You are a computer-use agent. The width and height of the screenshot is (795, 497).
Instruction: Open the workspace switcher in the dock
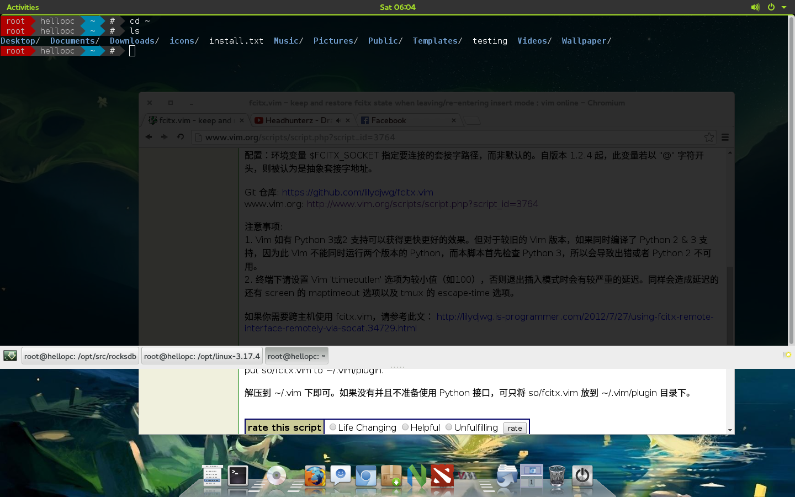click(532, 475)
